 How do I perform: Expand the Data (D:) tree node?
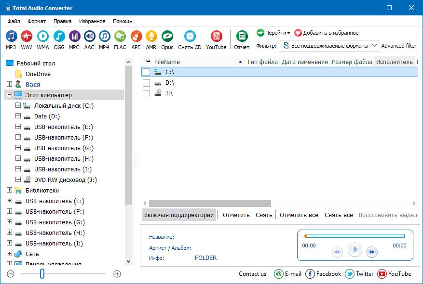coord(18,116)
